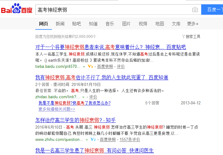The image size is (223, 155).
Task: Switch to the 文库 tab
Action: (176, 24)
